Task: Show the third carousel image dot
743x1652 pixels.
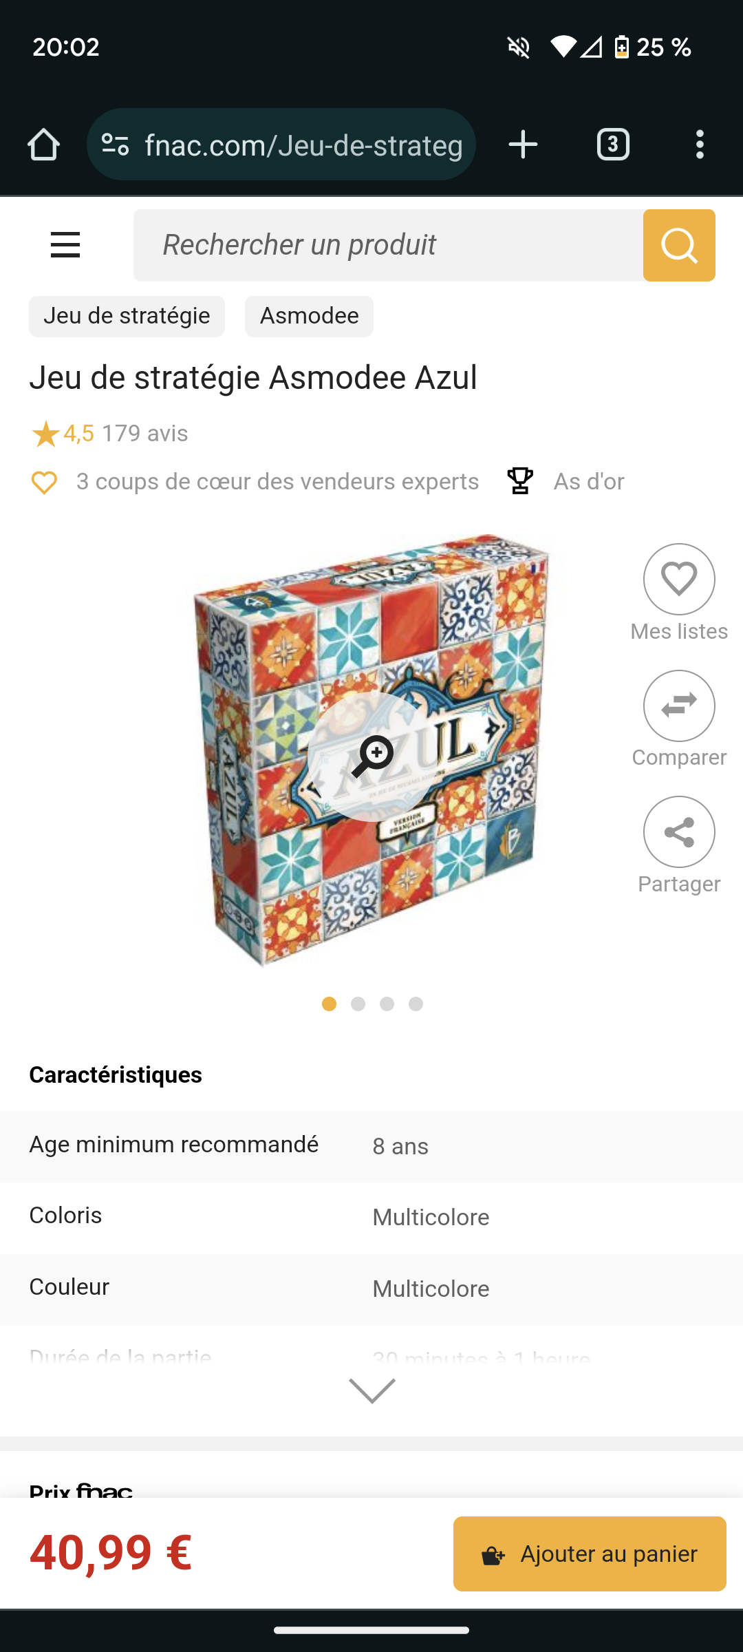Action: 387,1004
